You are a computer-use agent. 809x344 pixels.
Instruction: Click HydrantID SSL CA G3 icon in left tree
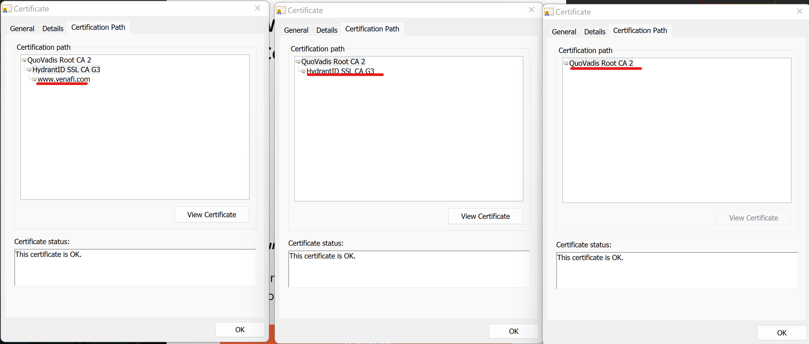click(x=29, y=69)
